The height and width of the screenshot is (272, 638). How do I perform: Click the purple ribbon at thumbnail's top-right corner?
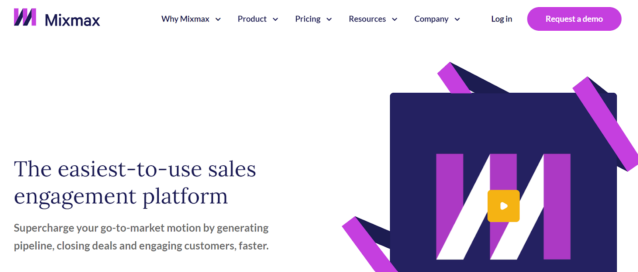605,123
